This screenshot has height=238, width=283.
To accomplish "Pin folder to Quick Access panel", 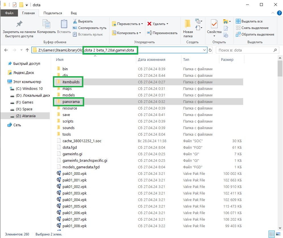I will tap(19, 28).
